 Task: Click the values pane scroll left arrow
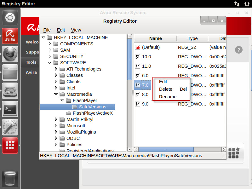136,149
